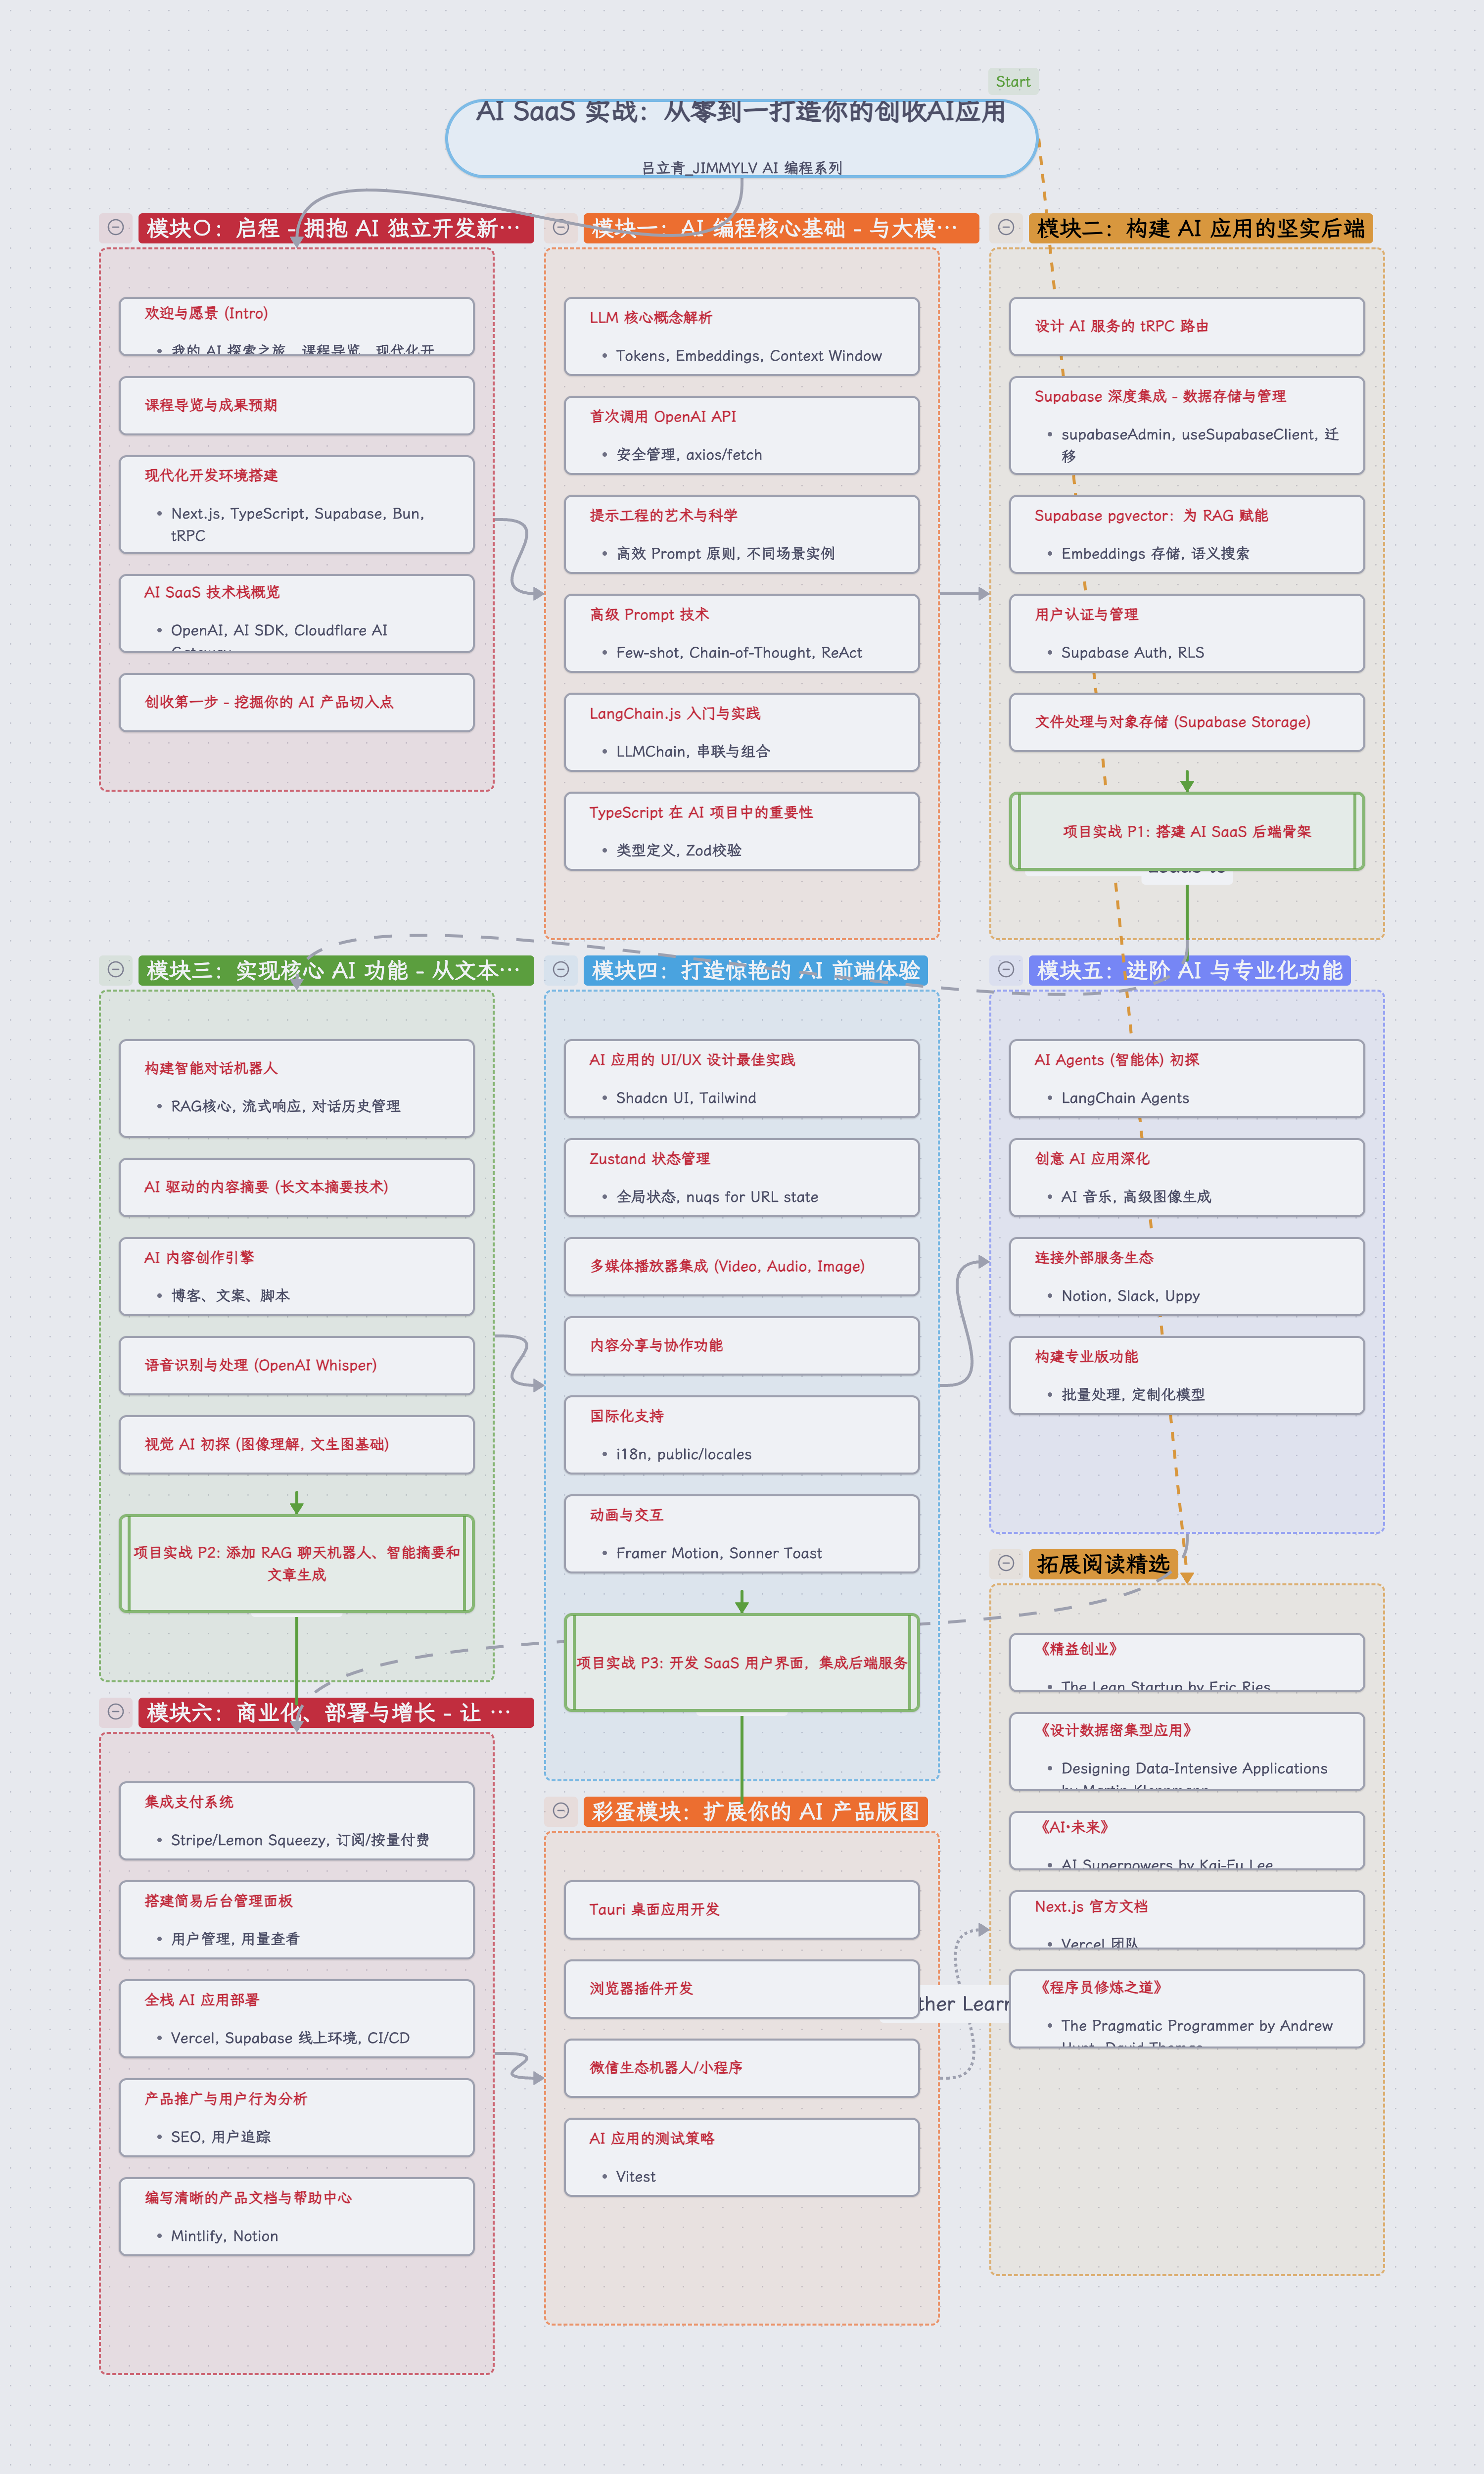Select 设计 AI 服务的 tRPC 路由 card
The height and width of the screenshot is (2474, 1484).
(1186, 326)
